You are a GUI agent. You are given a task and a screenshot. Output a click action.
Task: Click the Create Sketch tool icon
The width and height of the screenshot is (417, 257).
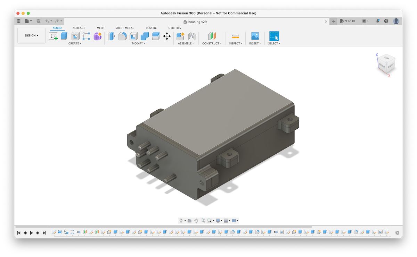click(x=54, y=36)
